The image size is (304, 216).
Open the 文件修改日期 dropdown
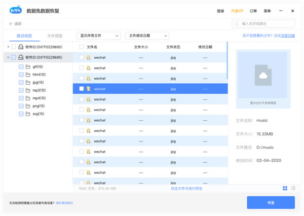point(147,35)
